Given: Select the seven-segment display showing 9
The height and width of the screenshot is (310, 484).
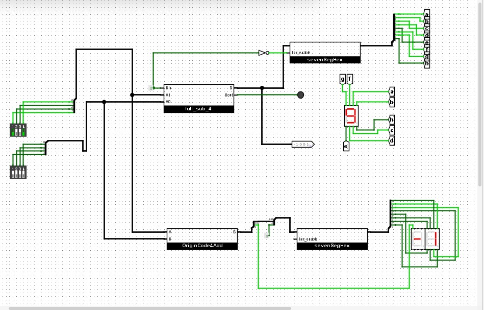Looking at the screenshot, I should tap(351, 117).
